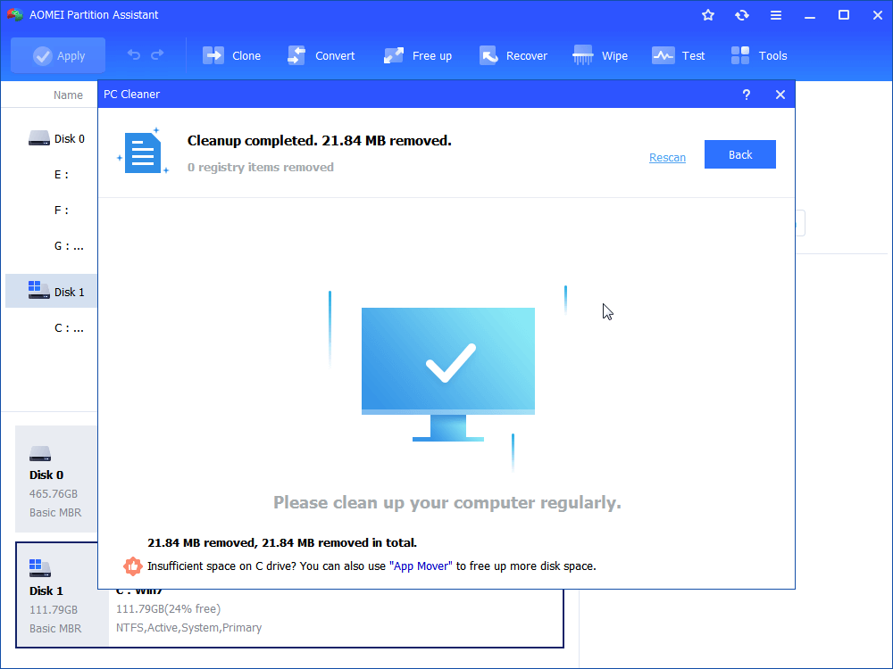Image resolution: width=893 pixels, height=669 pixels.
Task: Select the Wipe tool icon
Action: click(x=583, y=54)
